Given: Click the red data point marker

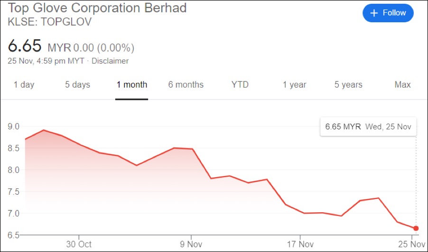Looking at the screenshot, I should coord(416,228).
